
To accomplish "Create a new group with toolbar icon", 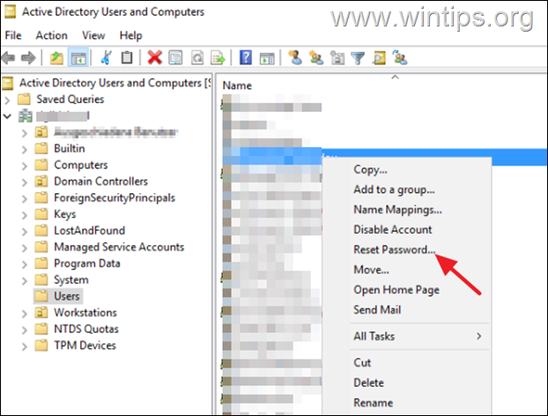I will (x=316, y=57).
